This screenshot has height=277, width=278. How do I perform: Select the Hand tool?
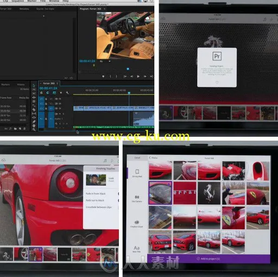click(x=34, y=126)
